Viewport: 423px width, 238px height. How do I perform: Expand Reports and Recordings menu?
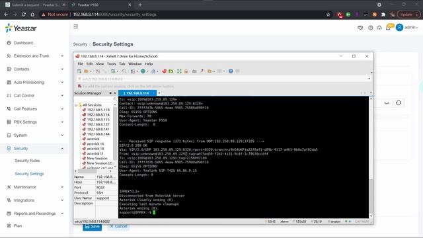[35, 214]
